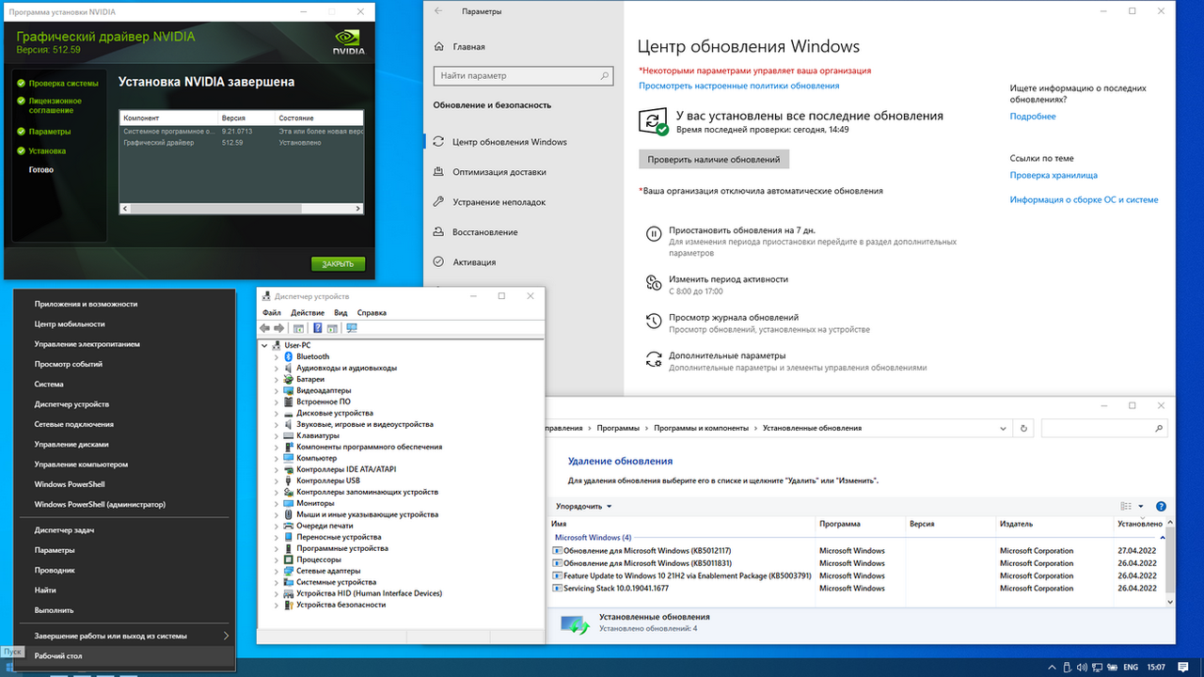Click the blue help icon in Device Manager toolbar
Image resolution: width=1204 pixels, height=677 pixels.
(x=318, y=328)
